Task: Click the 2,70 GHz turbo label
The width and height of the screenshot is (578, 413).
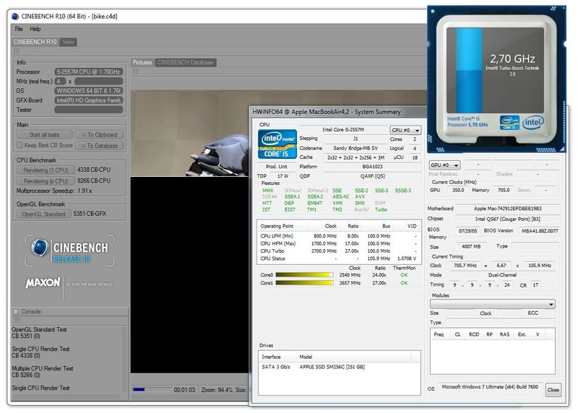Action: 512,58
